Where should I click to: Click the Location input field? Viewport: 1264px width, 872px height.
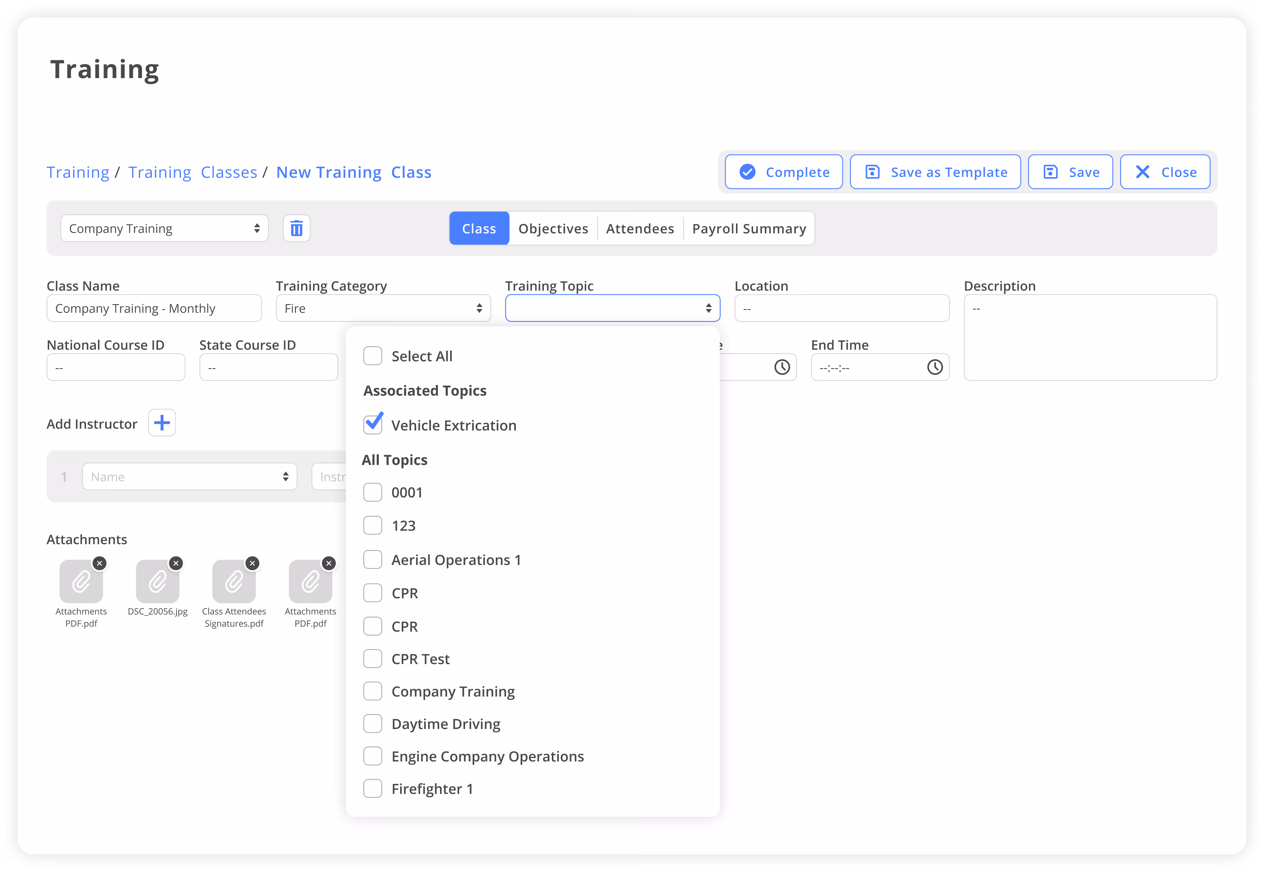pyautogui.click(x=841, y=308)
